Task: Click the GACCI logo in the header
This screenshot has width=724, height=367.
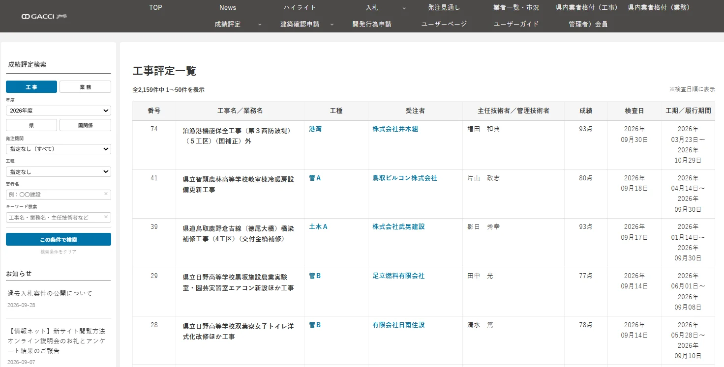Action: [x=44, y=16]
